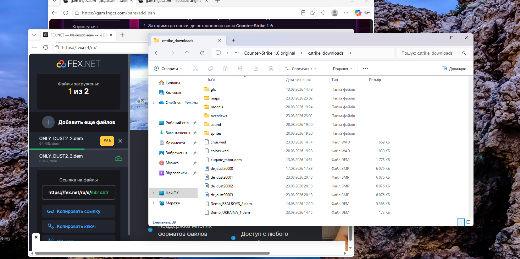This screenshot has height=259, width=520.
Task: Add gam1ngcs.com page to favorites star
Action: click(x=312, y=13)
